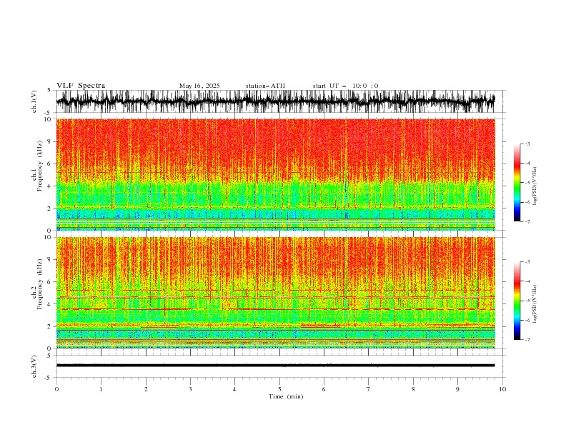Click the time axis tick label "5"
The image size is (566, 437).
point(279,389)
